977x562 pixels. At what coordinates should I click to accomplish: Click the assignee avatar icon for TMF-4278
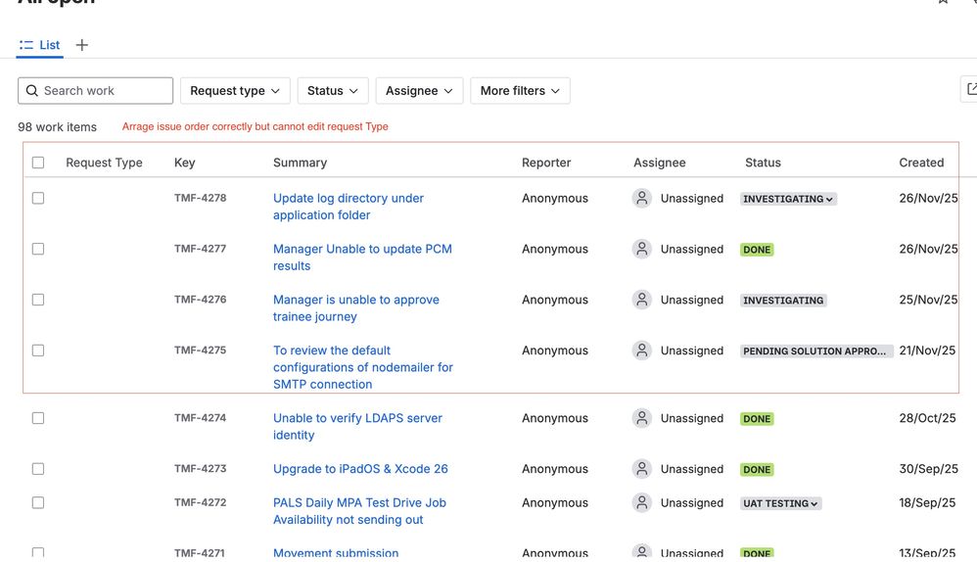tap(642, 198)
